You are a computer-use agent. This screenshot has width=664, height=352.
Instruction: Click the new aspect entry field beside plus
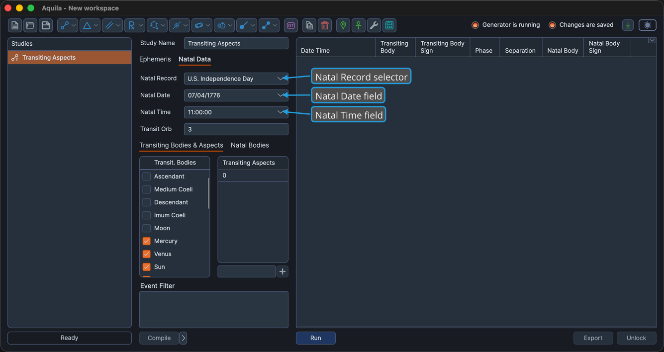(247, 271)
